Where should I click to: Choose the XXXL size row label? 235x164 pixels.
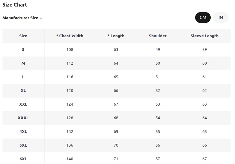23,118
